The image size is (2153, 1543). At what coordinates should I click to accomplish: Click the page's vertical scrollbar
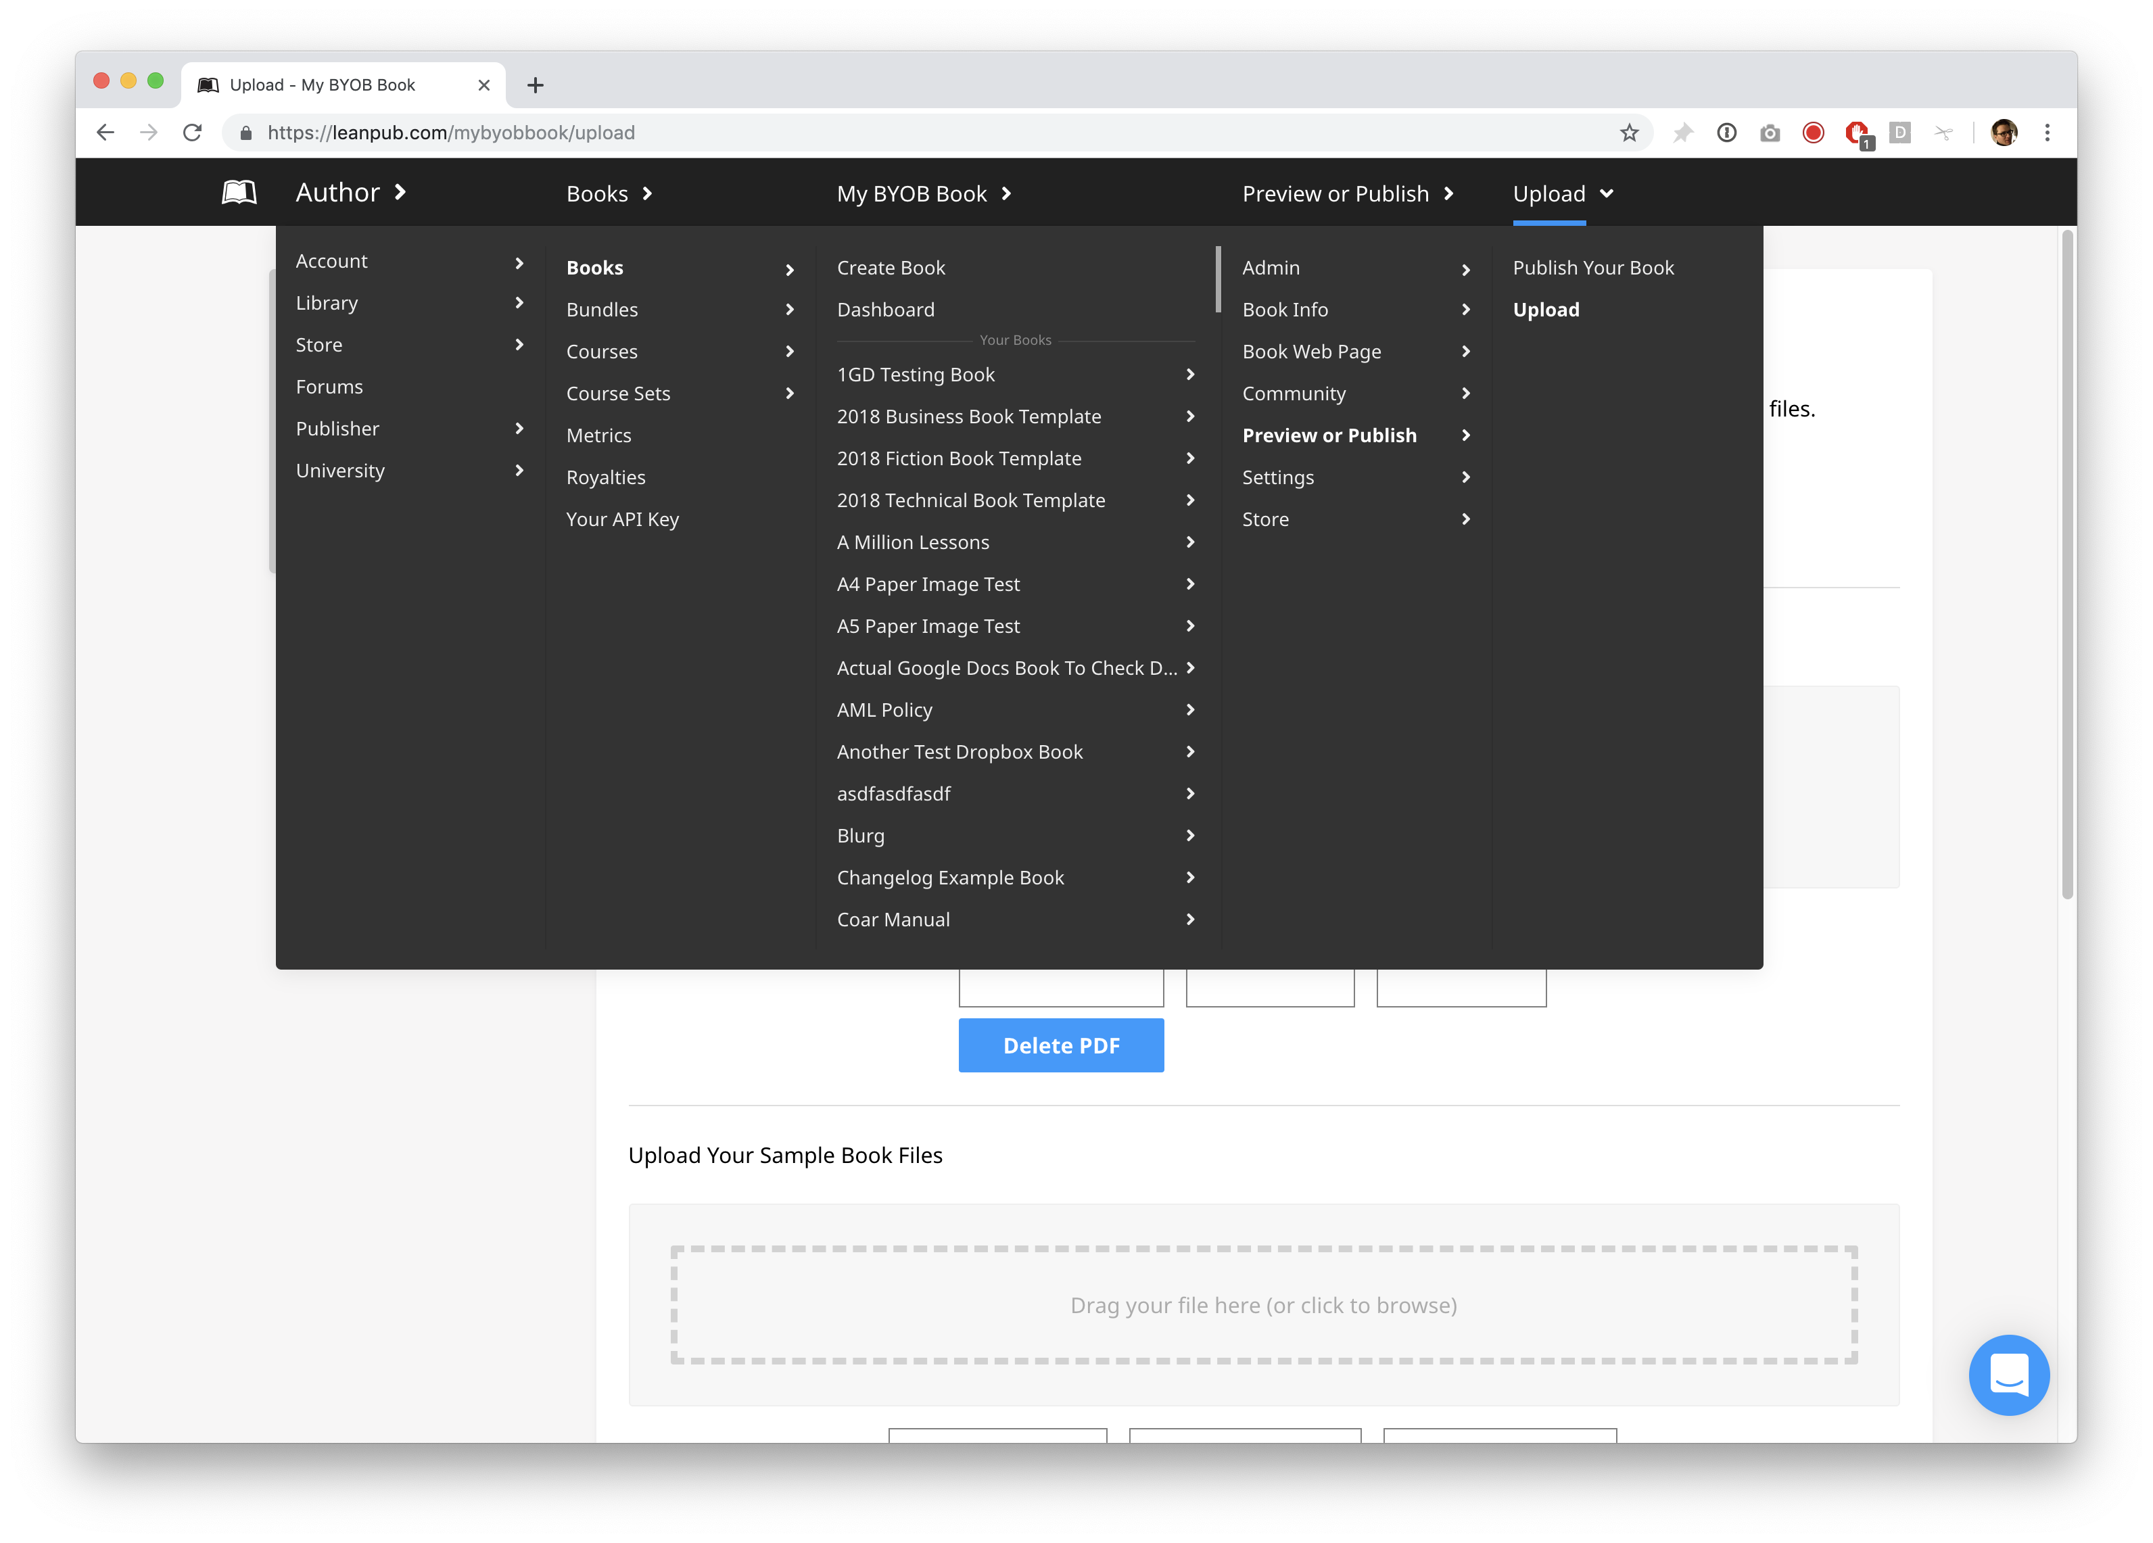click(2066, 564)
